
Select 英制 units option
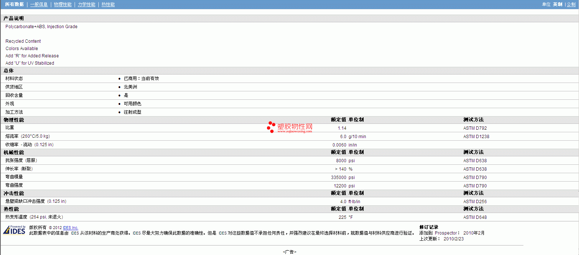(x=557, y=4)
